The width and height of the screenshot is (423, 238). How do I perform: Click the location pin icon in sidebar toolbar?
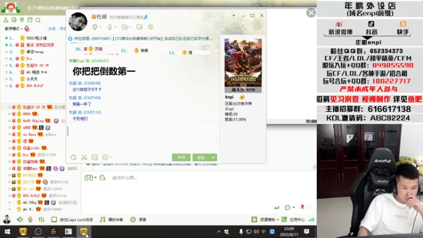22,20
